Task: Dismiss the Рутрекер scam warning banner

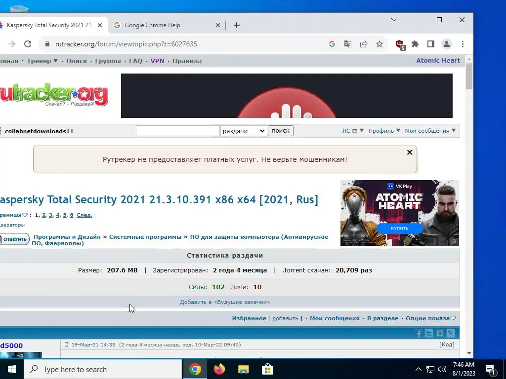Action: click(410, 152)
